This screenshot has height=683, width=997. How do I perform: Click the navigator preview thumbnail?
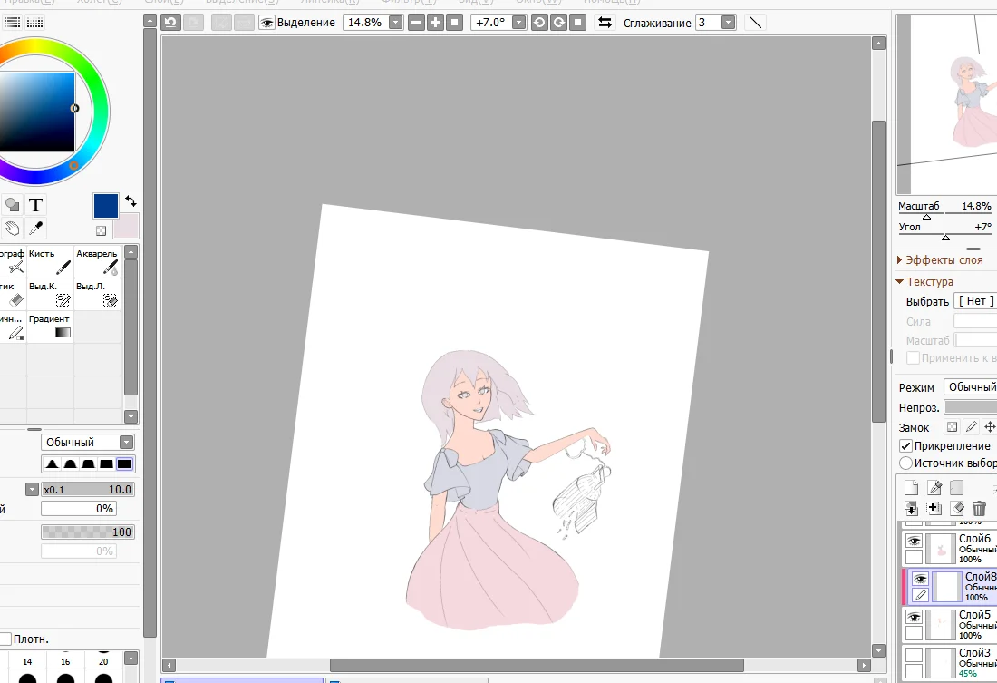947,104
